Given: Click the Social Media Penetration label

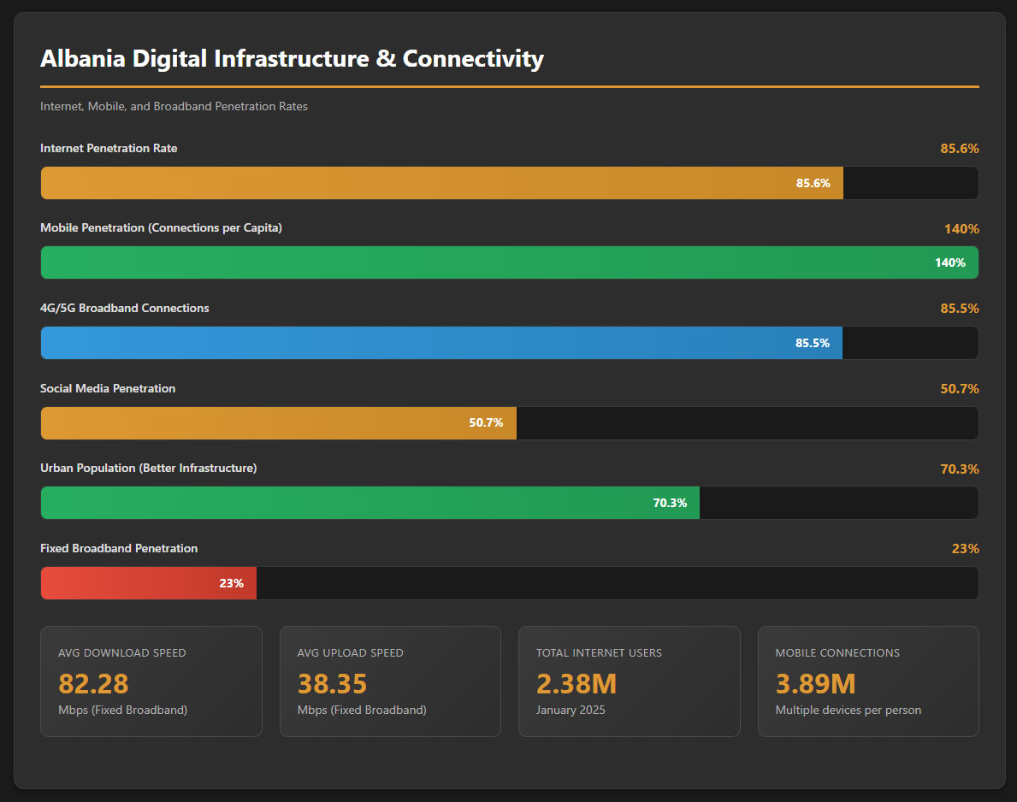Looking at the screenshot, I should (108, 388).
